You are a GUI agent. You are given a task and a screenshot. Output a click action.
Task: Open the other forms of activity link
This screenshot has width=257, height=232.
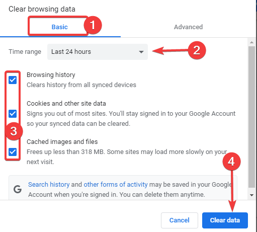(x=116, y=184)
